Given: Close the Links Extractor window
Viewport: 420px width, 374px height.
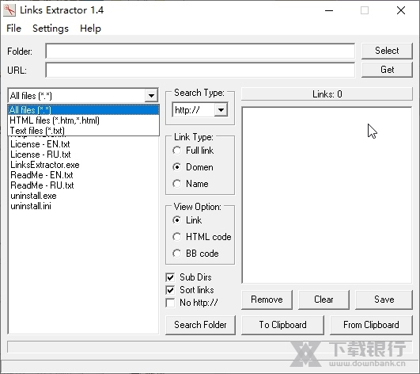Looking at the screenshot, I should 401,10.
